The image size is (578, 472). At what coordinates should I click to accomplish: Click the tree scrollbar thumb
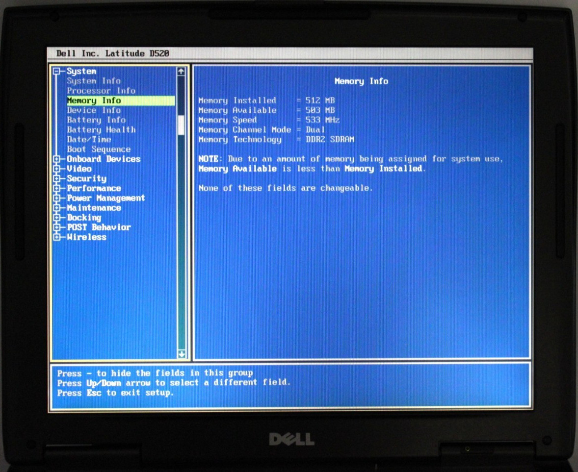tap(181, 125)
